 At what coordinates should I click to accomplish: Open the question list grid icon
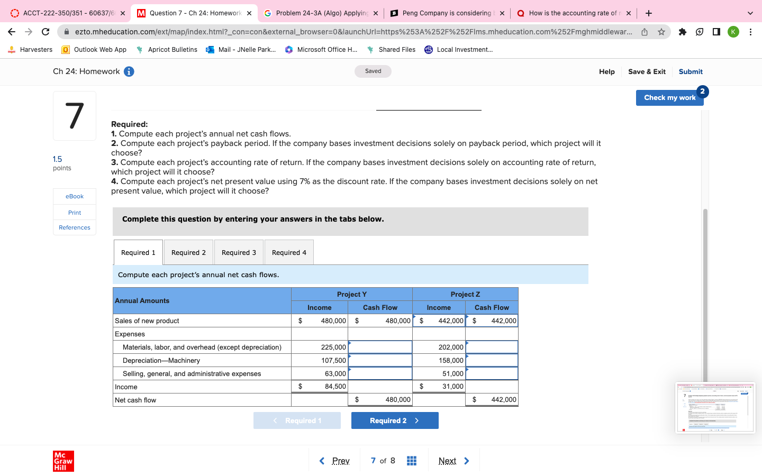point(412,461)
